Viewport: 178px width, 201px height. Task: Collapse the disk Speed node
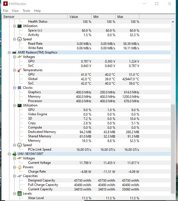pos(15,39)
